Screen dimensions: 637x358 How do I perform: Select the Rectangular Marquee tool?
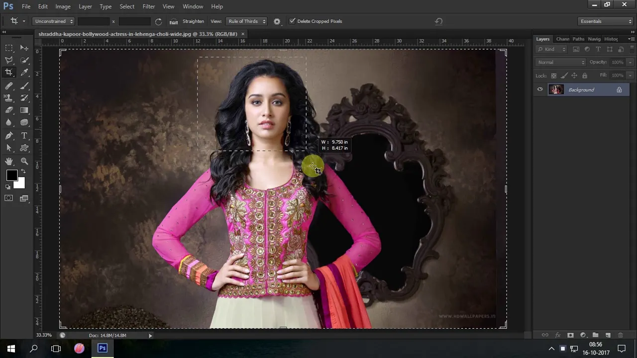point(9,48)
